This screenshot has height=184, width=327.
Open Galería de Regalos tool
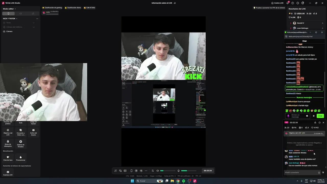click(21, 143)
